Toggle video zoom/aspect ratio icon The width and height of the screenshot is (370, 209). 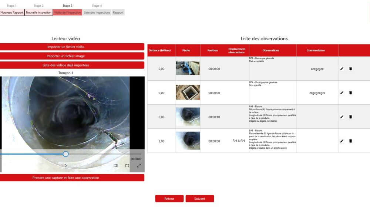tap(115, 166)
